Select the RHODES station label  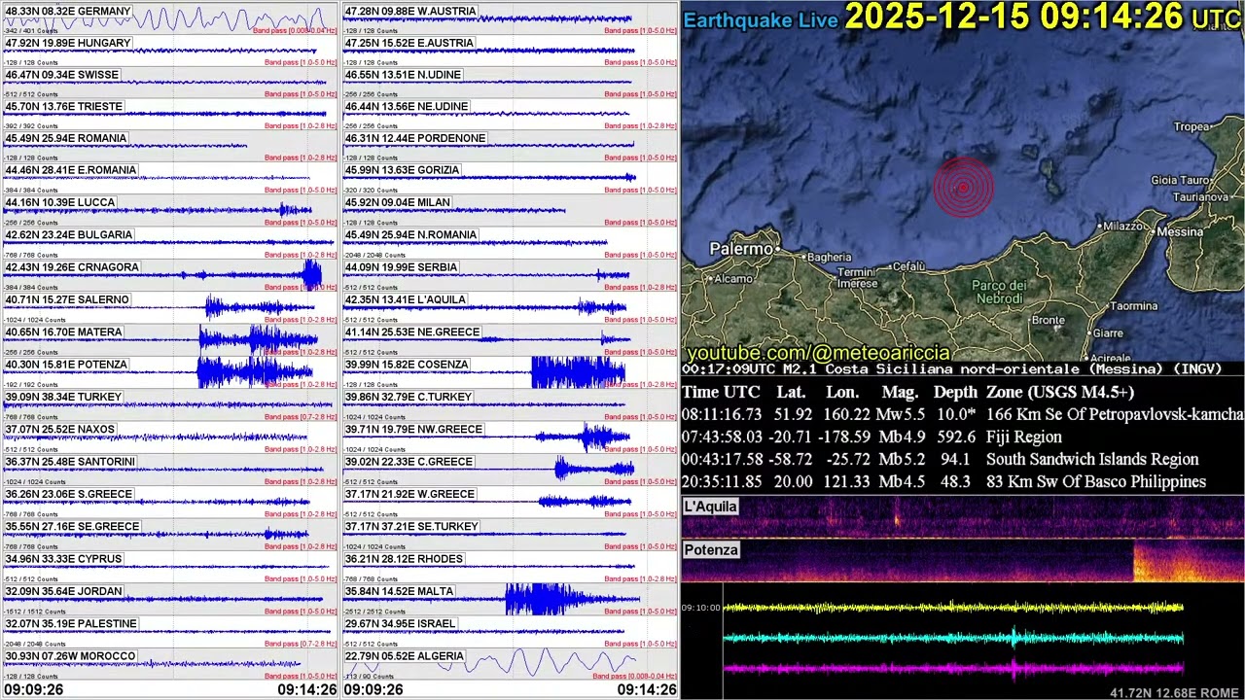pos(404,560)
